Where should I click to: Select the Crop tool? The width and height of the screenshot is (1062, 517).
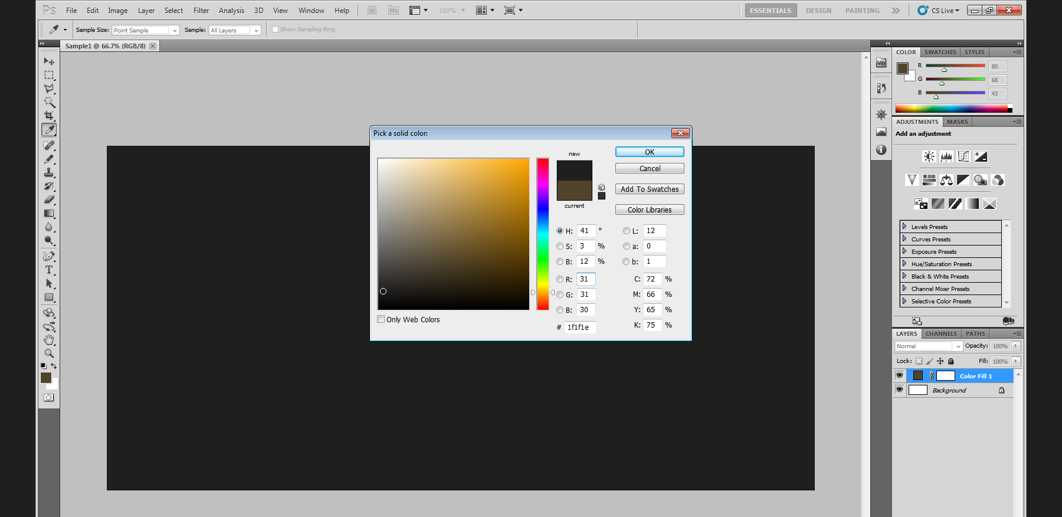[x=49, y=116]
